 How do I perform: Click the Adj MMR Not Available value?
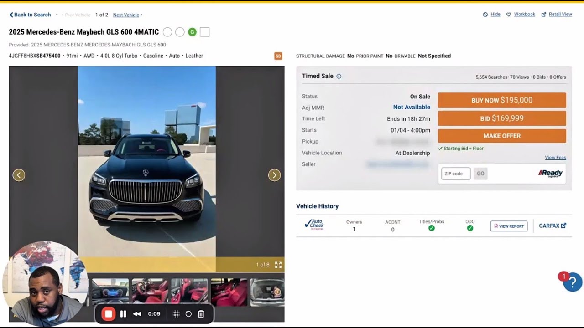point(412,108)
